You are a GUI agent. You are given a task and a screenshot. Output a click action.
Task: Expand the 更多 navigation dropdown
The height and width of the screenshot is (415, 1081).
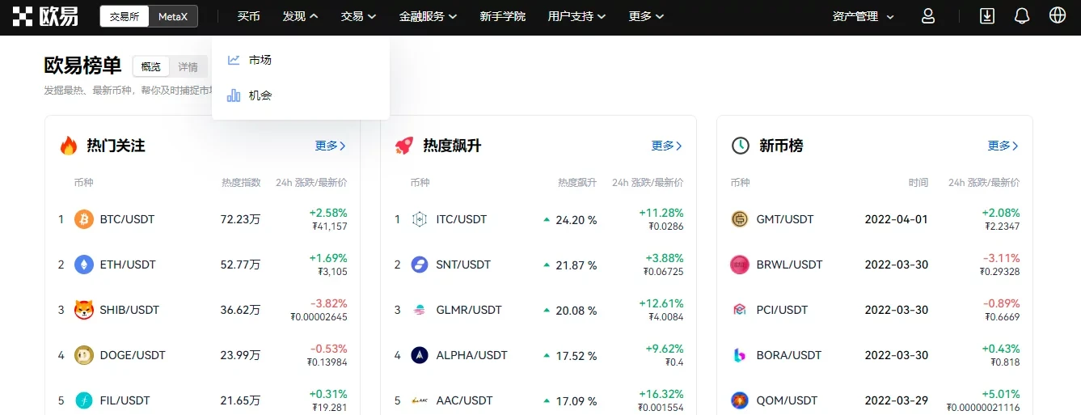pyautogui.click(x=647, y=16)
